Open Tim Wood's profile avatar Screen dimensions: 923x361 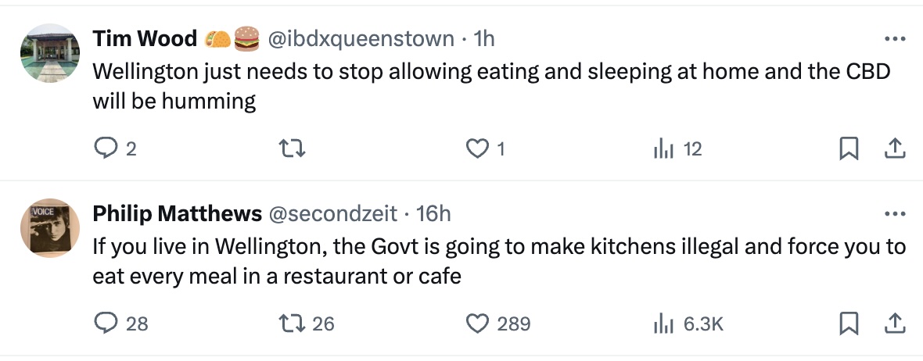pos(50,53)
